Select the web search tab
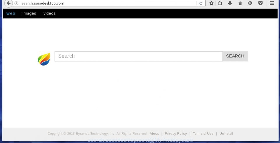 (x=11, y=13)
